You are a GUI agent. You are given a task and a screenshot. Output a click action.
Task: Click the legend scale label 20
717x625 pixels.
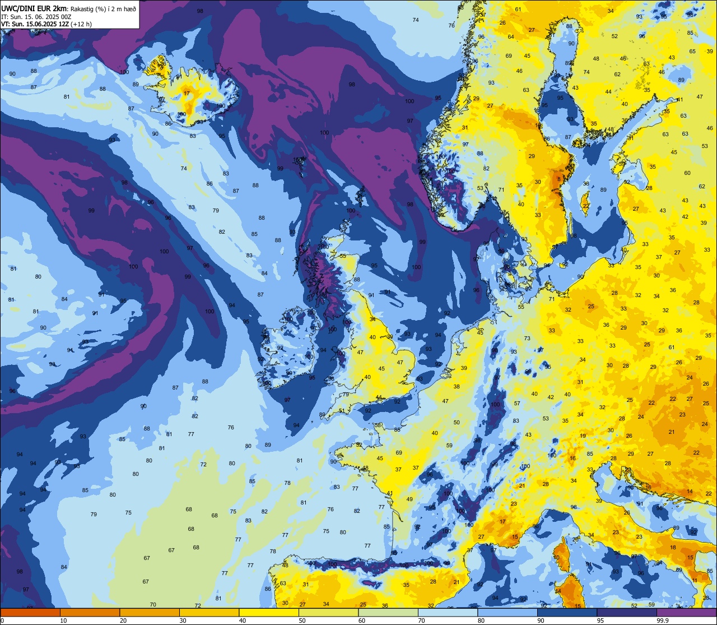pyautogui.click(x=123, y=621)
